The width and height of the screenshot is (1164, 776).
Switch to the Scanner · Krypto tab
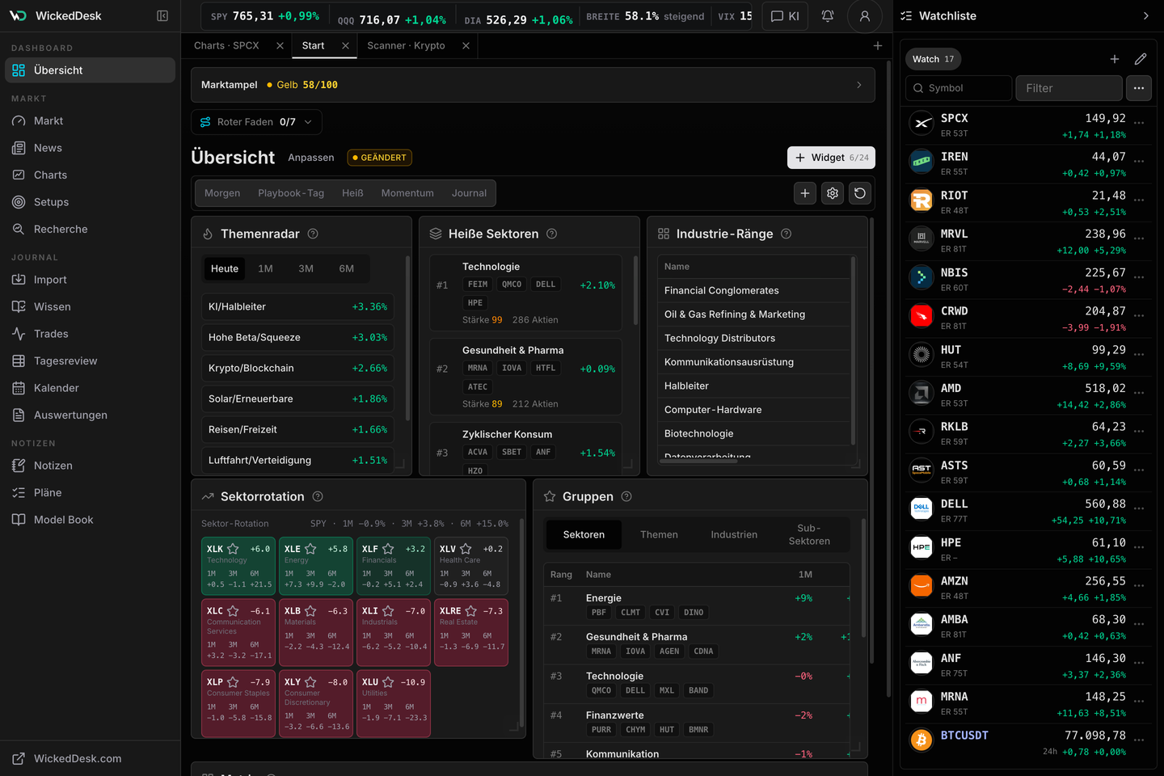(406, 45)
